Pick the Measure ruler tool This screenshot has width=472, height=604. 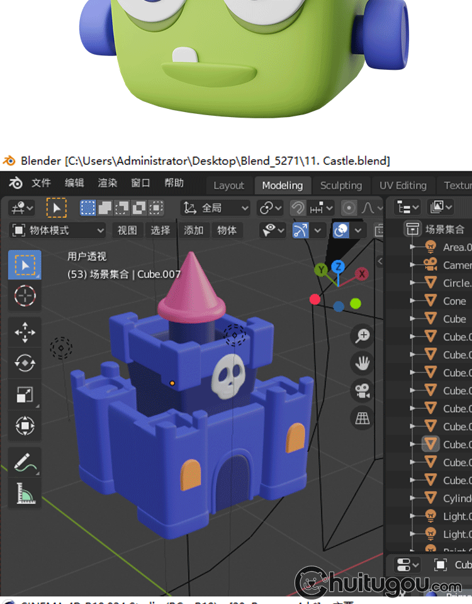[25, 494]
